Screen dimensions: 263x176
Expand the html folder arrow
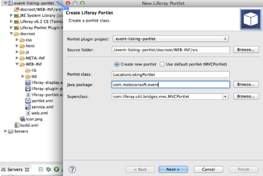(x=17, y=46)
